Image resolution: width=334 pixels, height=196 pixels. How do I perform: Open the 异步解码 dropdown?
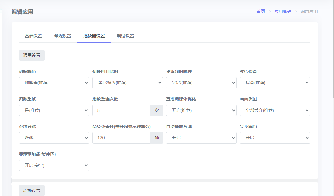(x=275, y=138)
